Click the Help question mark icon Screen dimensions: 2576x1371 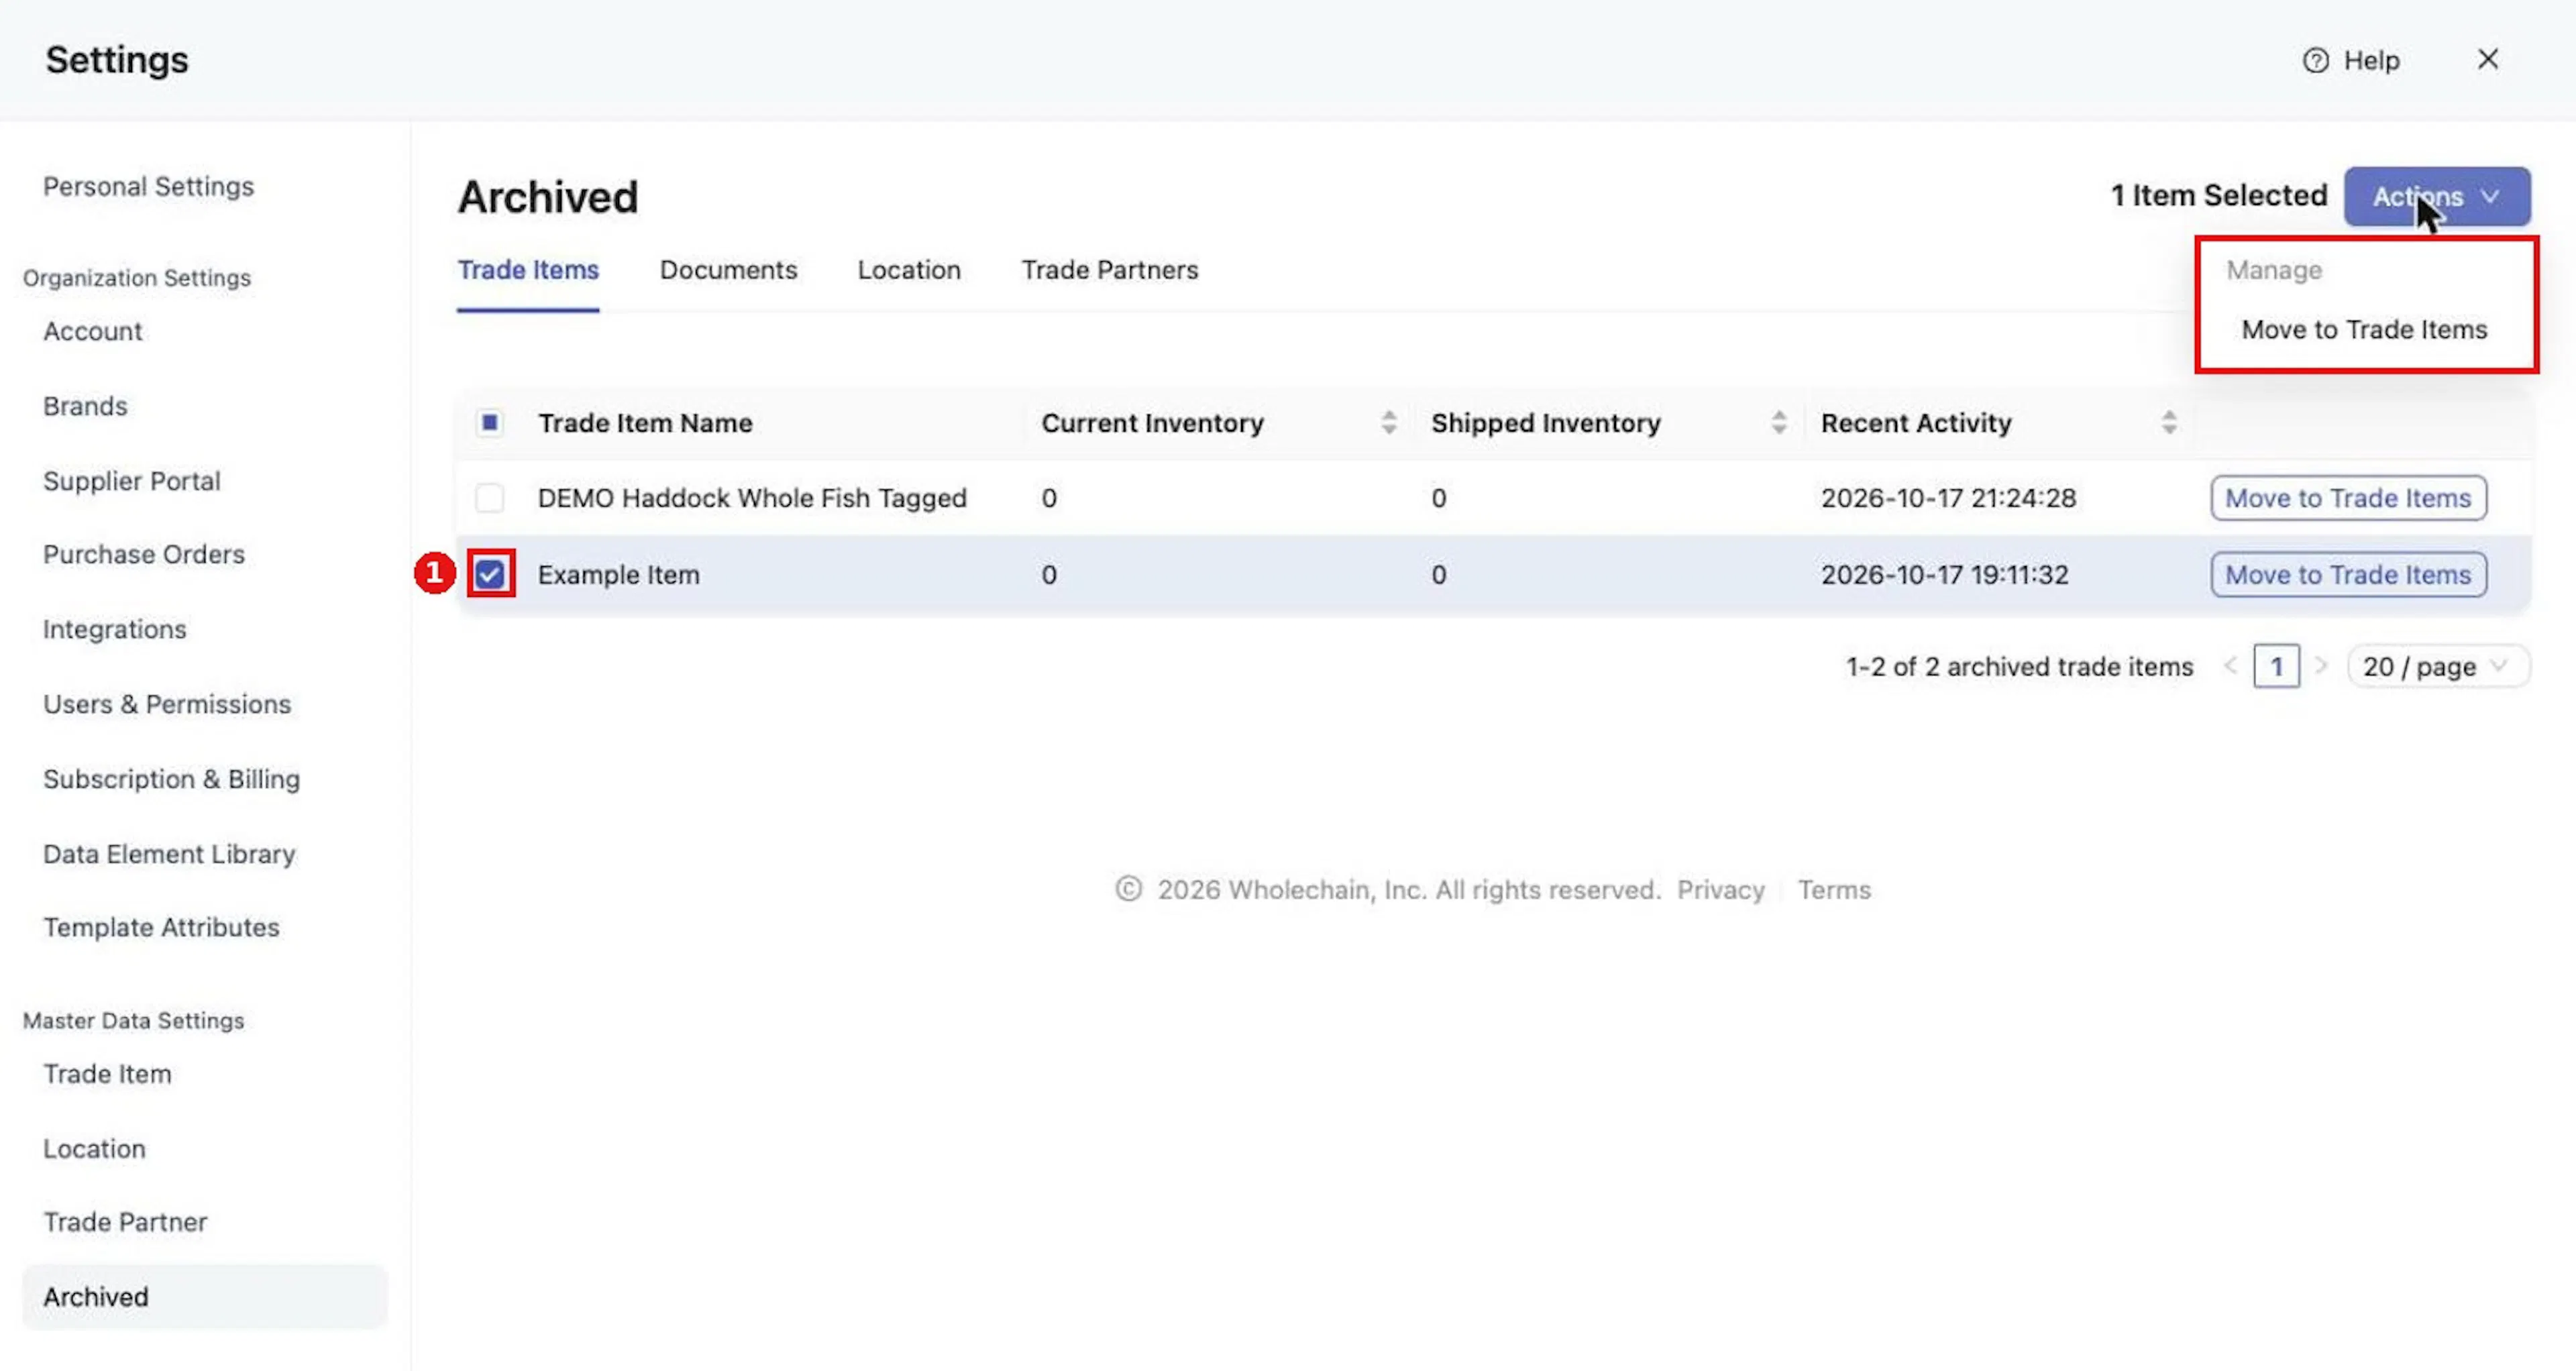tap(2315, 61)
